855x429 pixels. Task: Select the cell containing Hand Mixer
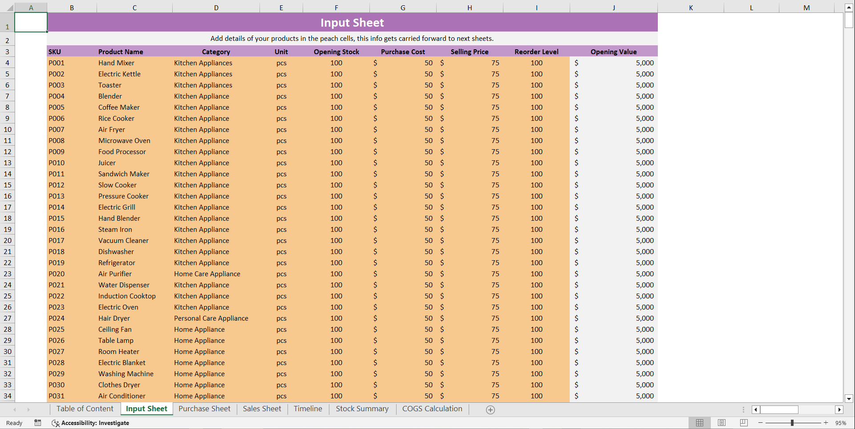(x=116, y=63)
